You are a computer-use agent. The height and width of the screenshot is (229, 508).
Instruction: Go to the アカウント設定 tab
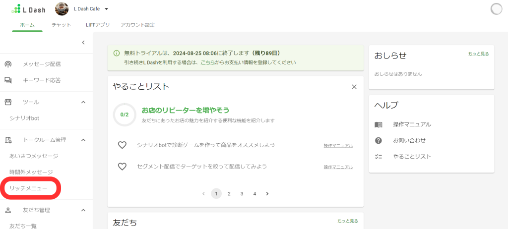(137, 25)
